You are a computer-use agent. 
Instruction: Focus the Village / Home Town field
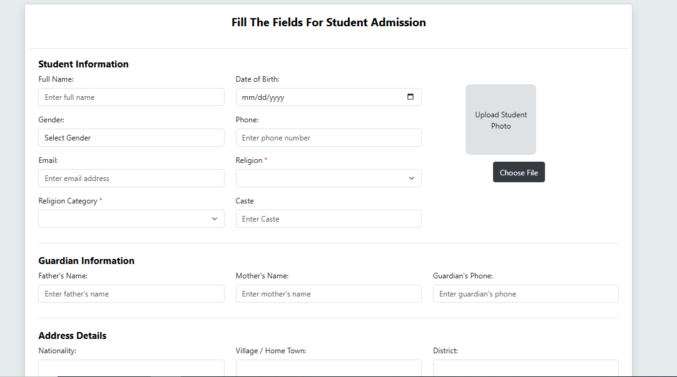point(328,368)
